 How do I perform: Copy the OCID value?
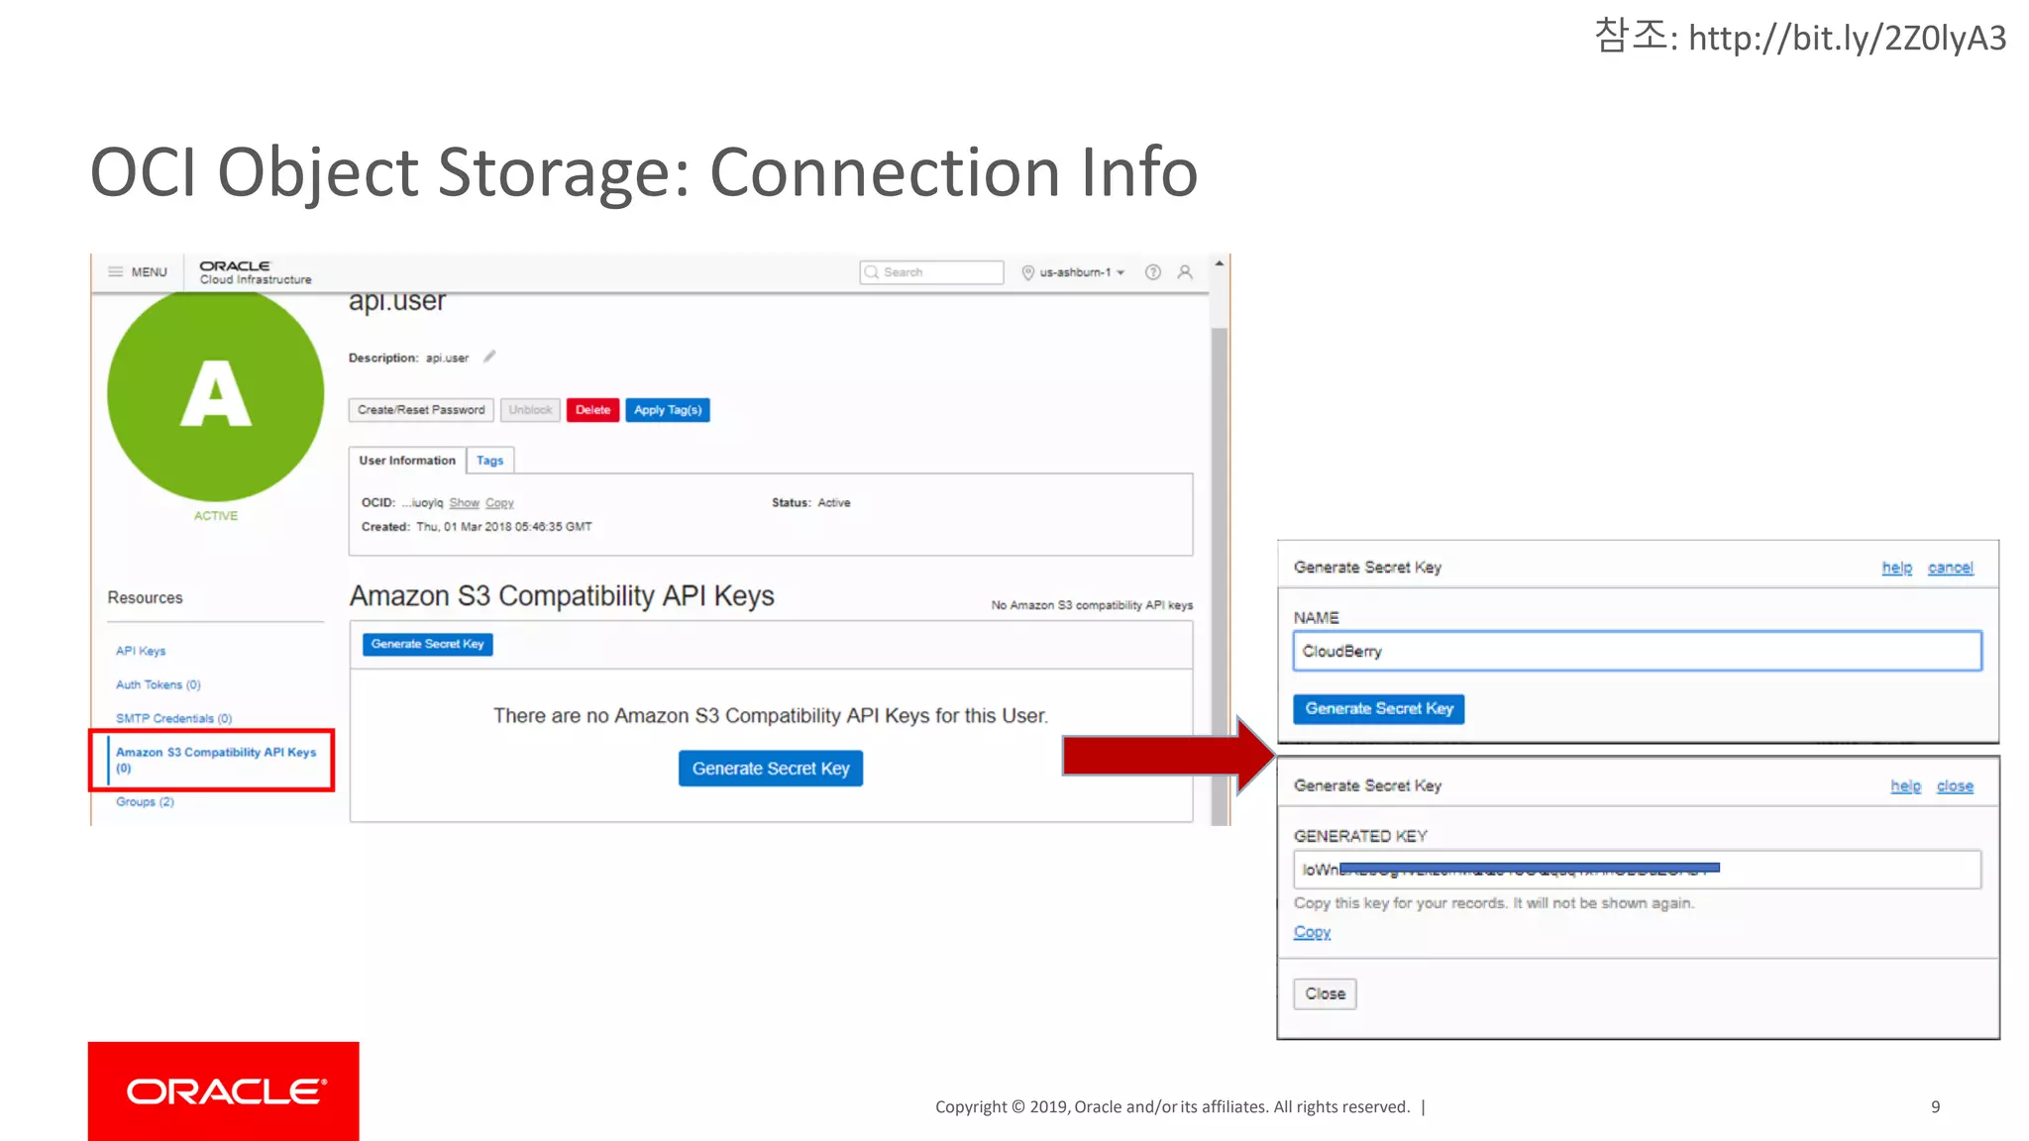tap(499, 503)
